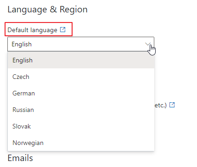Click the partially hidden "etc.)" label text
Image resolution: width=197 pixels, height=167 pixels.
pyautogui.click(x=161, y=105)
